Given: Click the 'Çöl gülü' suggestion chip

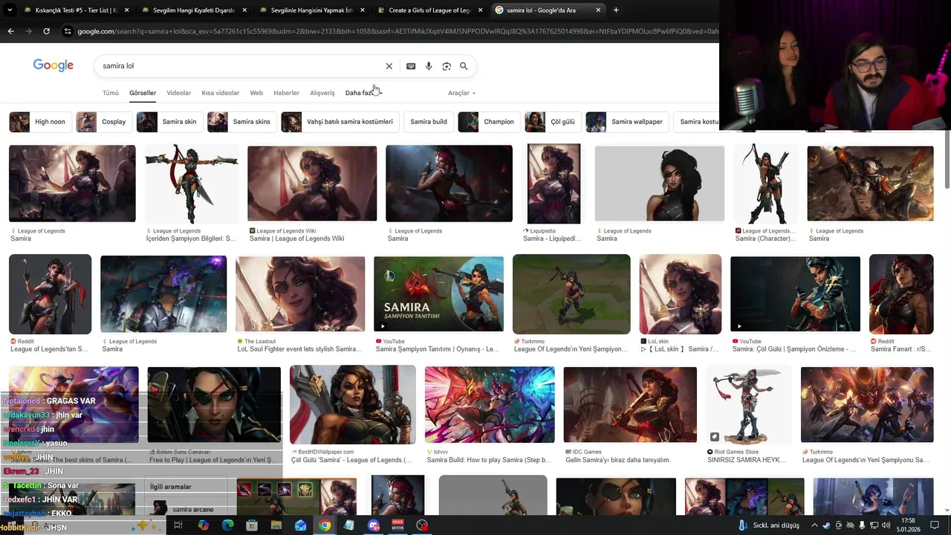Looking at the screenshot, I should click(x=553, y=122).
